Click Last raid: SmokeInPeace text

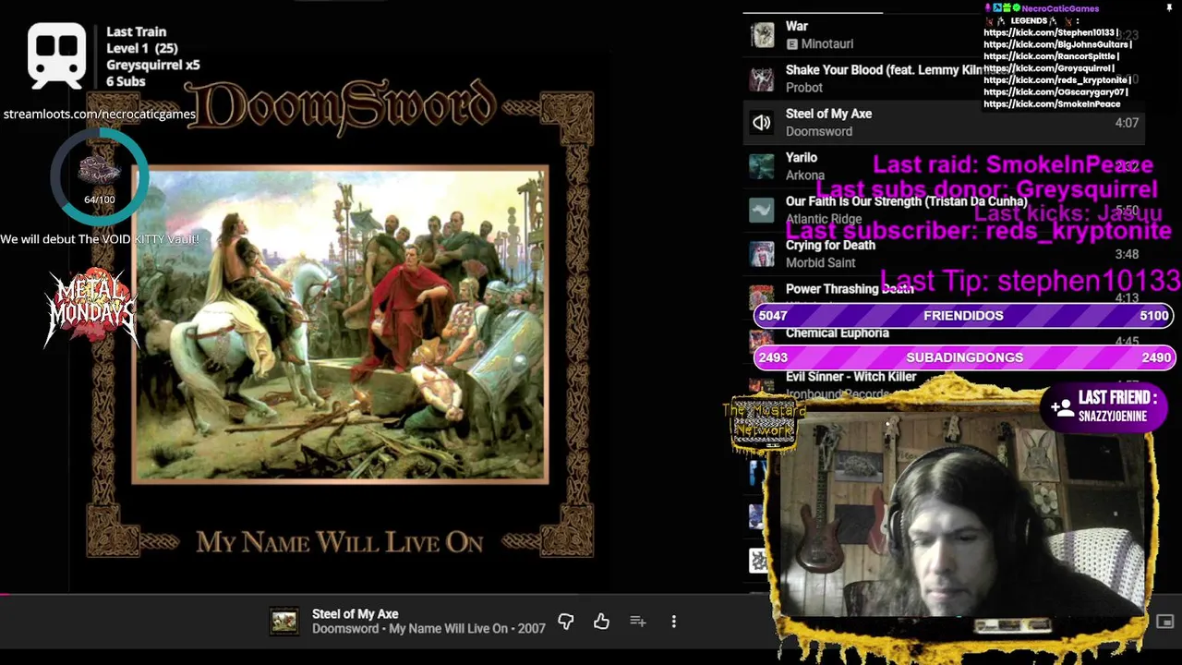point(1013,165)
